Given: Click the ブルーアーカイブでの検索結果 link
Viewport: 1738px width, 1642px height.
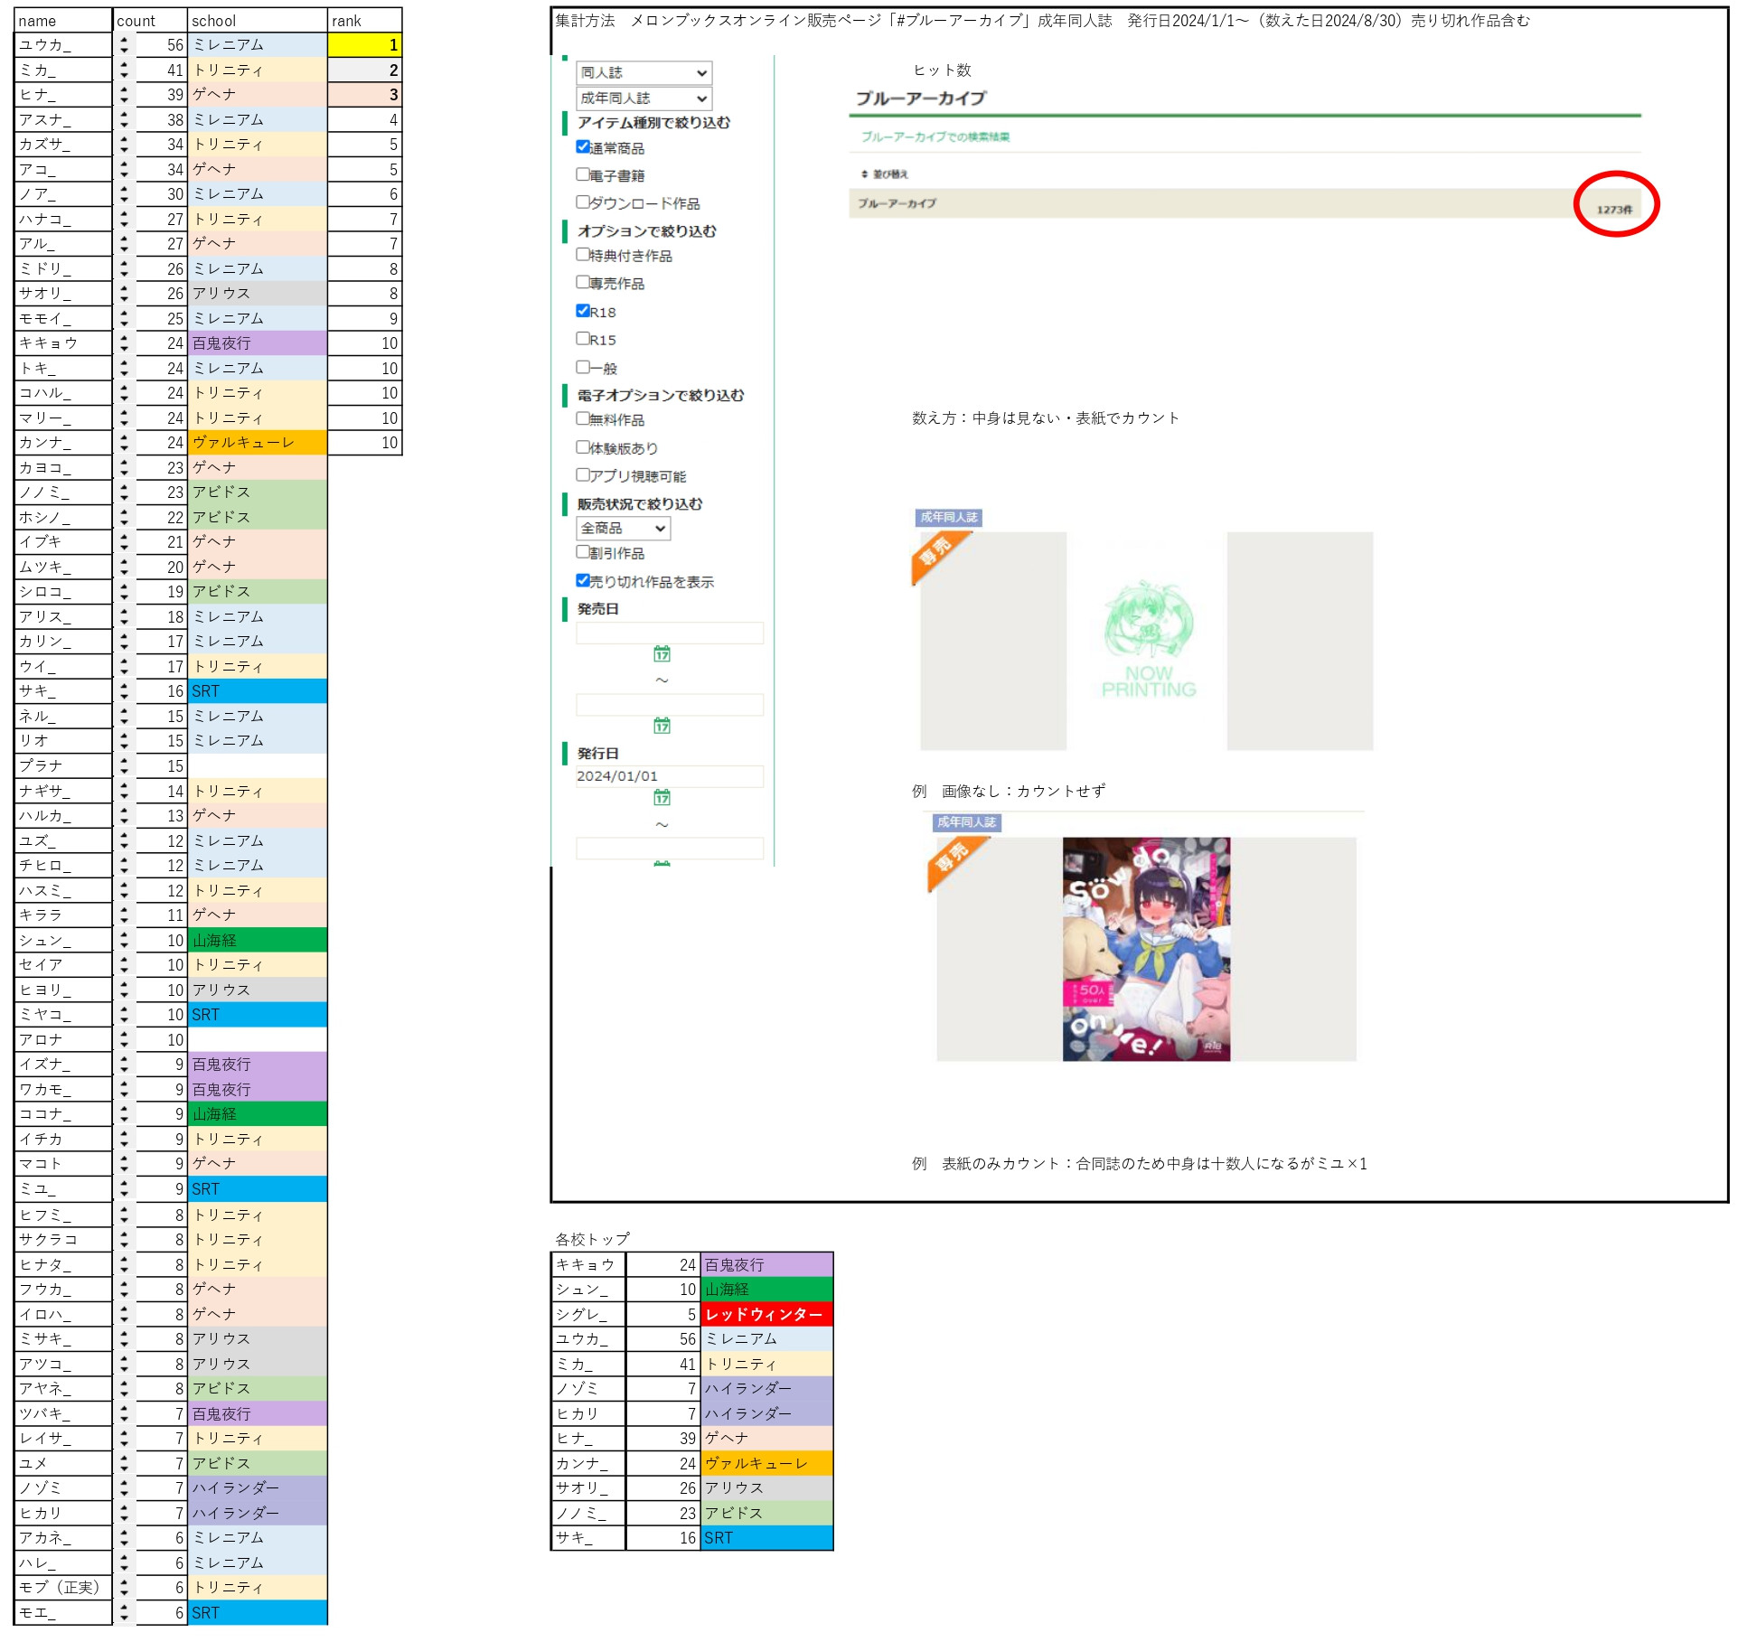Looking at the screenshot, I should click(x=935, y=136).
